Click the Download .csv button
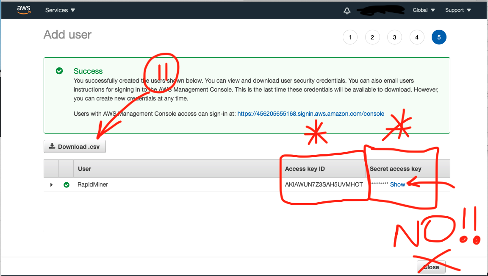The image size is (488, 276). [x=75, y=147]
